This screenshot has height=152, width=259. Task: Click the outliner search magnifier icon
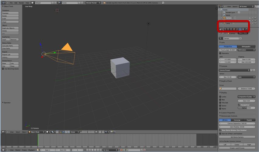tap(257, 6)
